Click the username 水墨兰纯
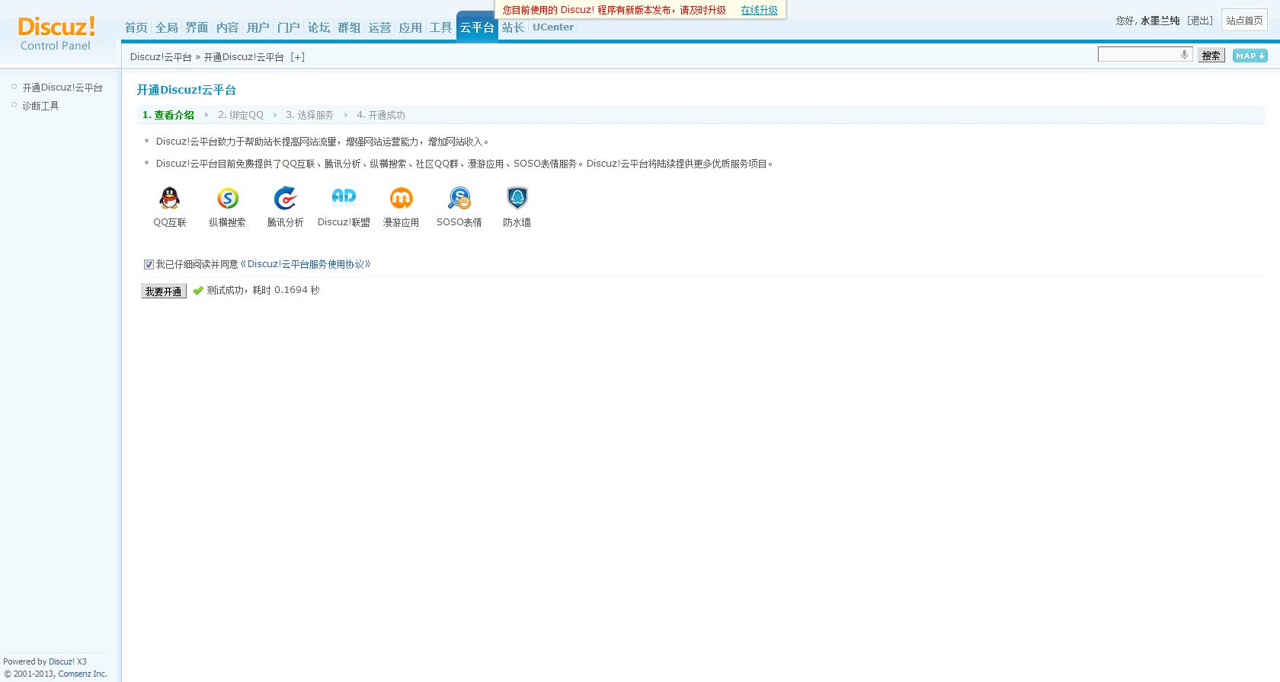The image size is (1280, 682). pos(1160,21)
